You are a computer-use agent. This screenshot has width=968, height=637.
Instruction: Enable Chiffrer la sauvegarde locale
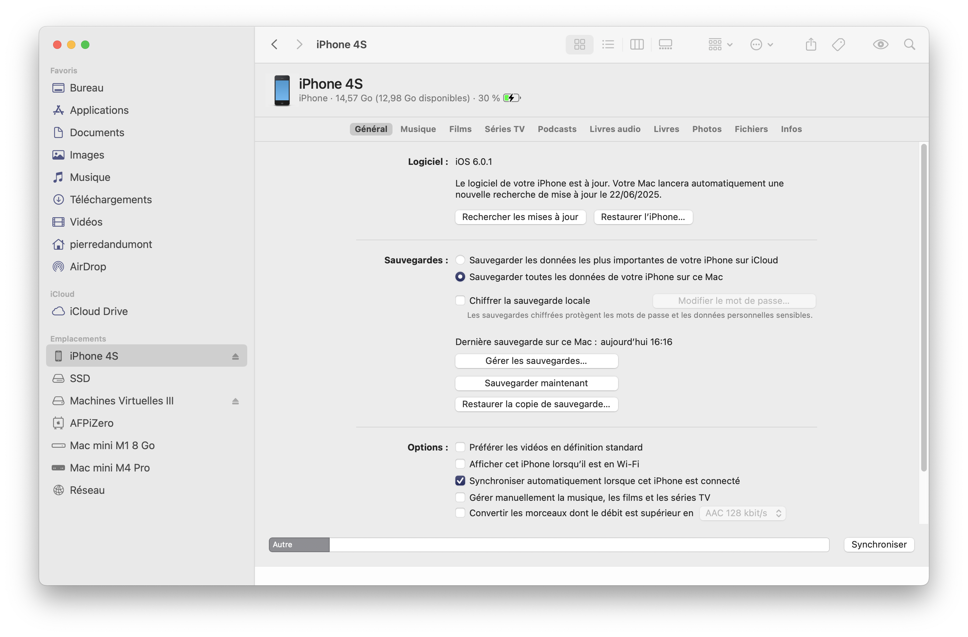point(460,301)
